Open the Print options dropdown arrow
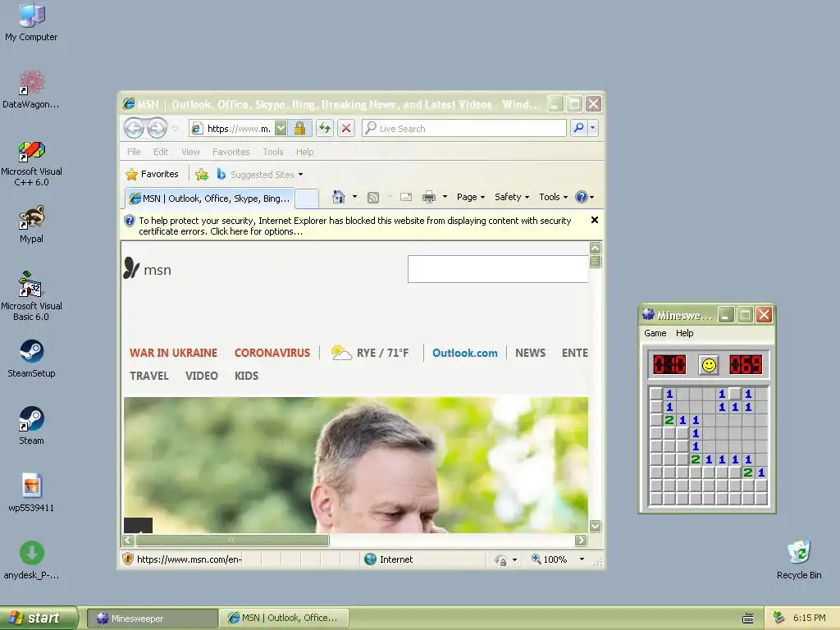 pyautogui.click(x=445, y=197)
